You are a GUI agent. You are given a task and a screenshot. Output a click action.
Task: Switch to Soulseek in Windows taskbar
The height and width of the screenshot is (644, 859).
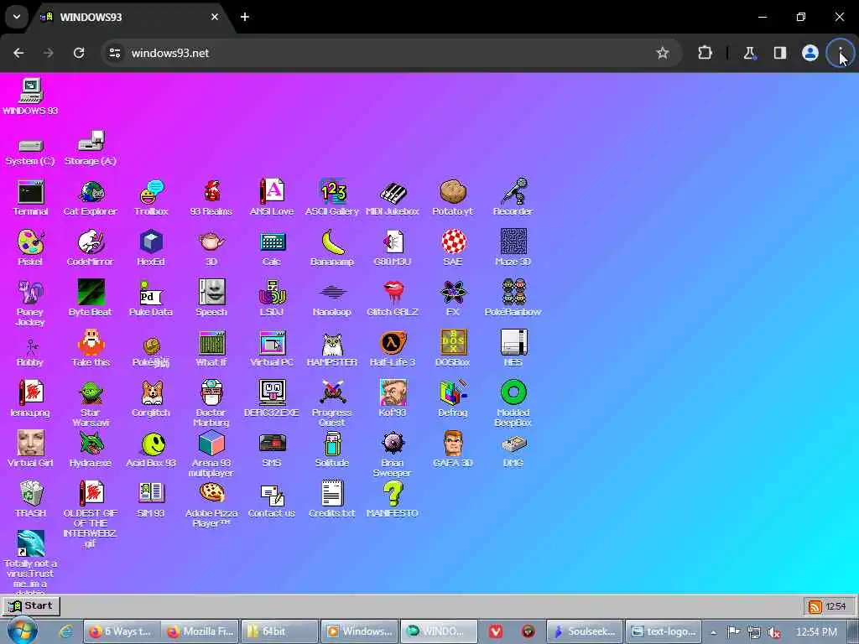tap(585, 631)
